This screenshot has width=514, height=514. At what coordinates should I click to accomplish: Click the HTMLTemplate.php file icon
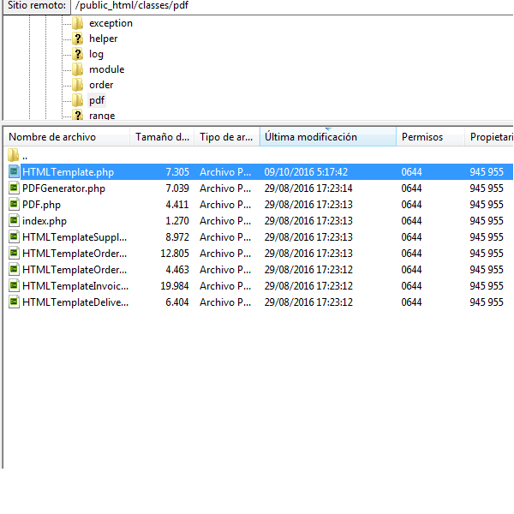pos(14,171)
